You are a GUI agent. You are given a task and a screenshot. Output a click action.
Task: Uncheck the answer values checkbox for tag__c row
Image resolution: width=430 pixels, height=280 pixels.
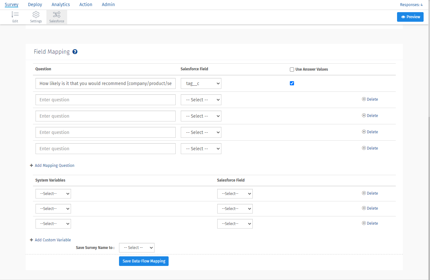[292, 83]
